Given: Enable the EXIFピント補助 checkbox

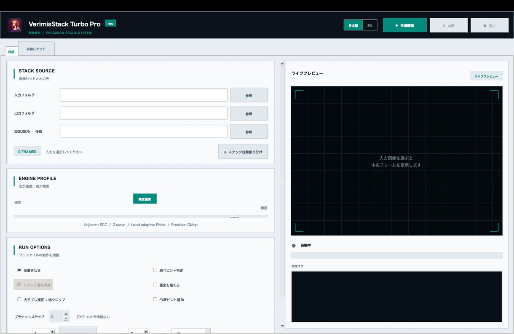Looking at the screenshot, I should click(x=155, y=299).
